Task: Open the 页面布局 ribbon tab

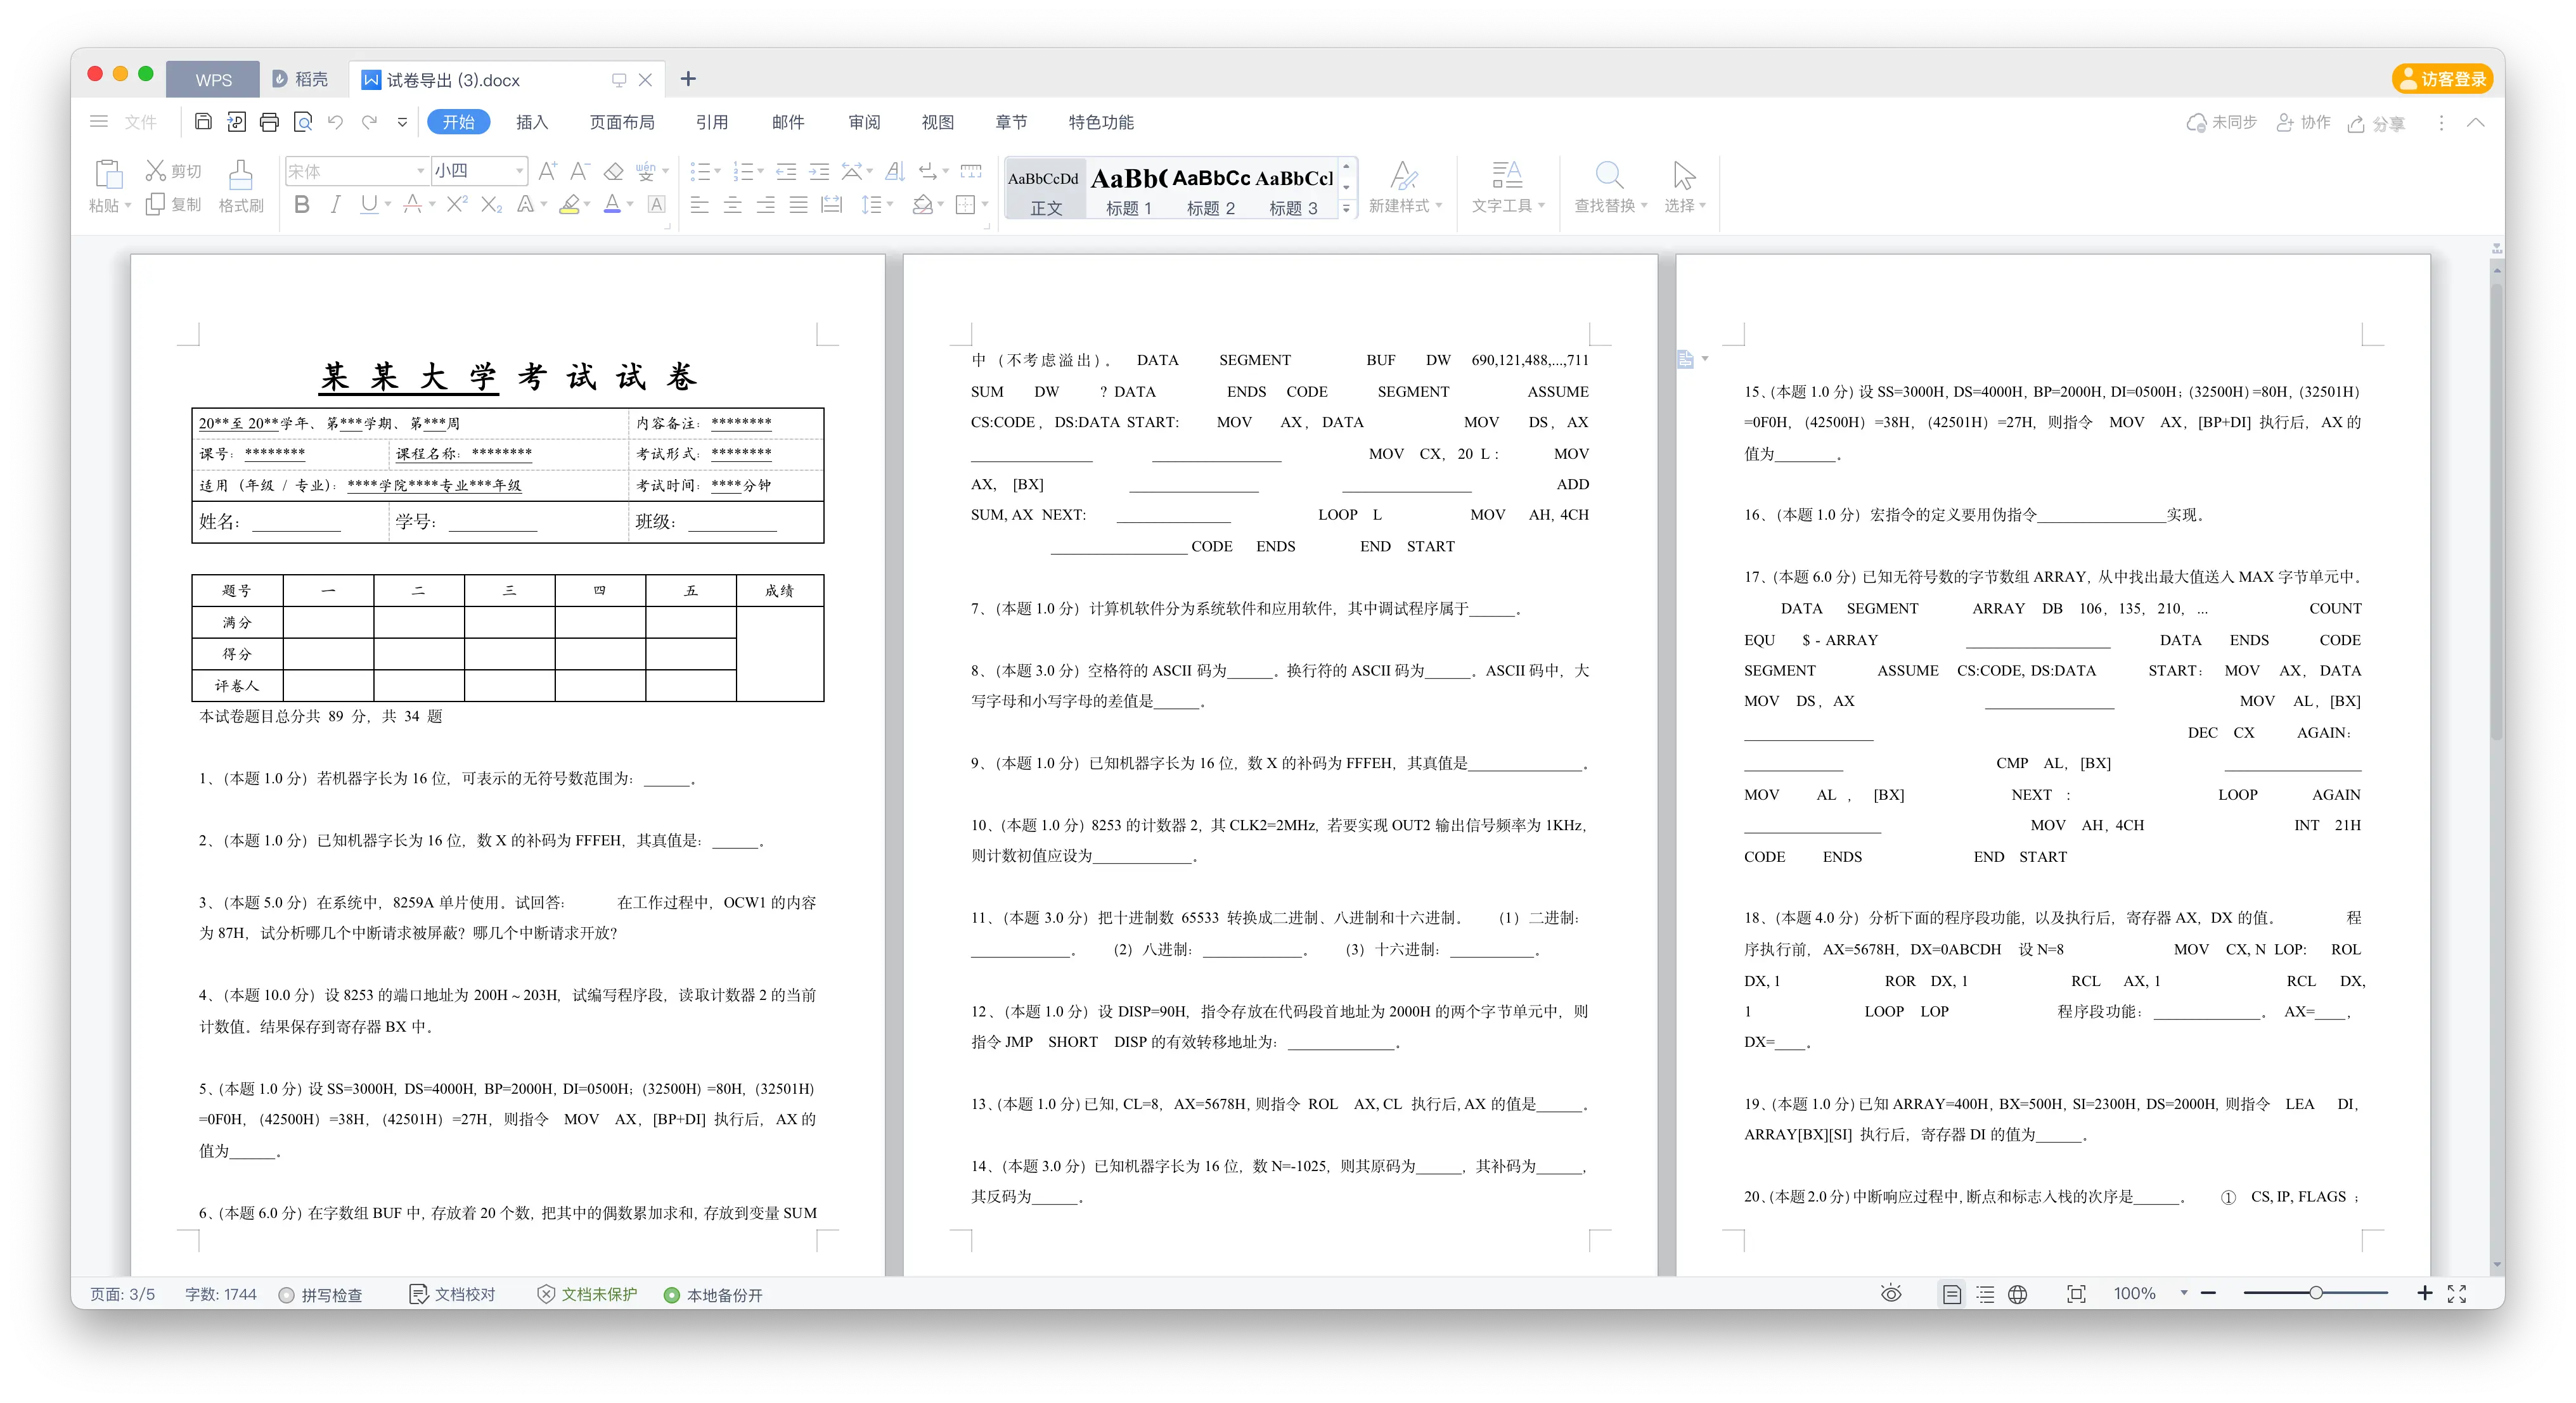Action: pyautogui.click(x=621, y=122)
